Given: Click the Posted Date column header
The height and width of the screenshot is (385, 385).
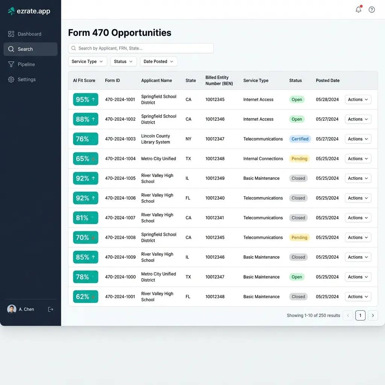Looking at the screenshot, I should point(327,80).
